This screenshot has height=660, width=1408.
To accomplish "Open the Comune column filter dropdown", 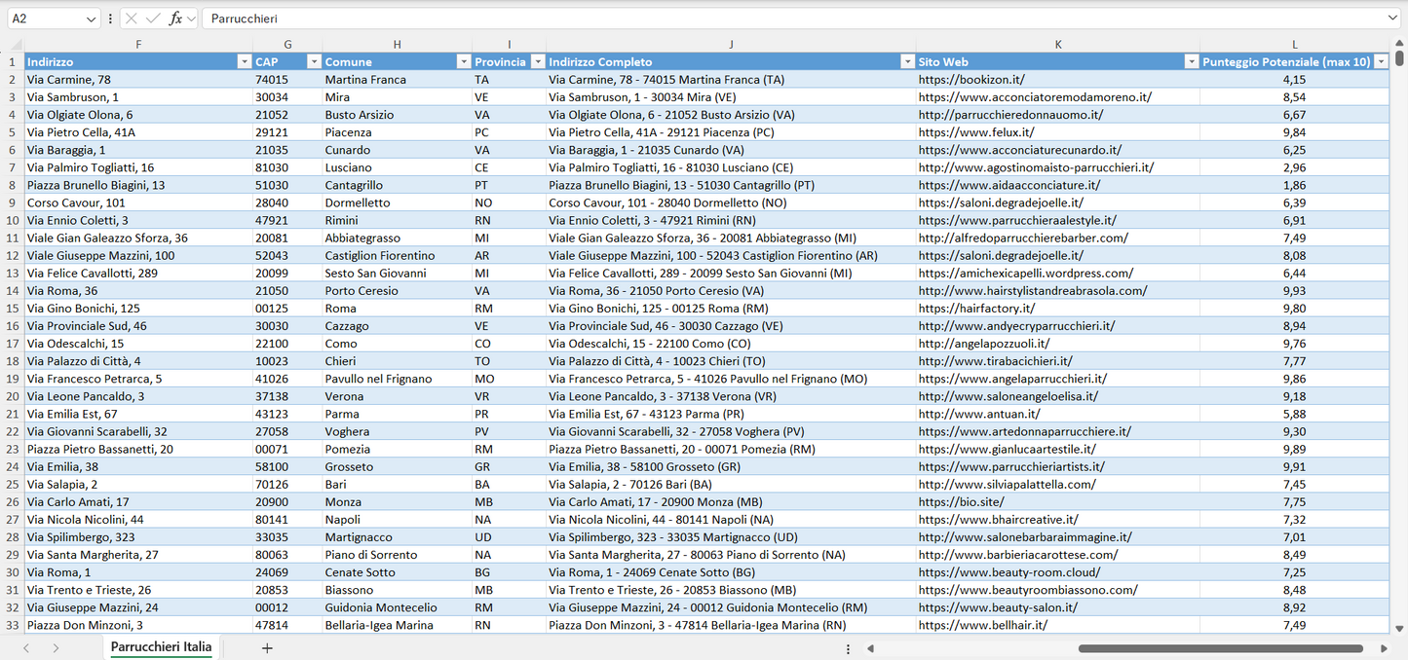I will point(464,62).
